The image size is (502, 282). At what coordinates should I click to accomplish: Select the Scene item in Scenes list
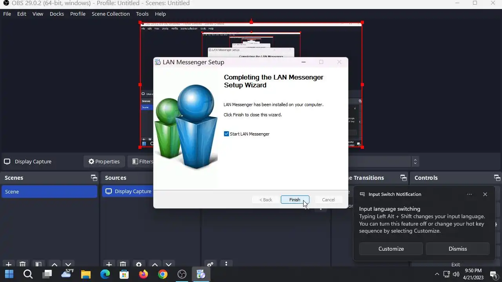tap(49, 192)
